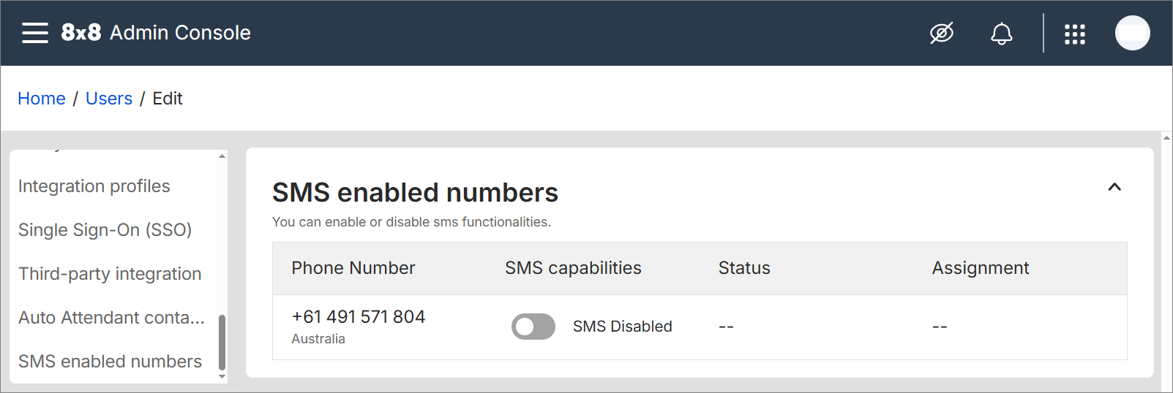1173x393 pixels.
Task: Jump to Third-party integration section
Action: coord(110,274)
